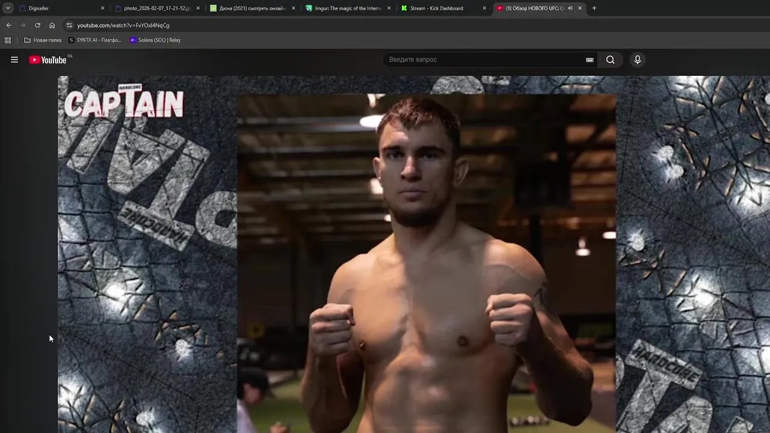Image resolution: width=770 pixels, height=433 pixels.
Task: Start voice search with microphone
Action: point(638,60)
